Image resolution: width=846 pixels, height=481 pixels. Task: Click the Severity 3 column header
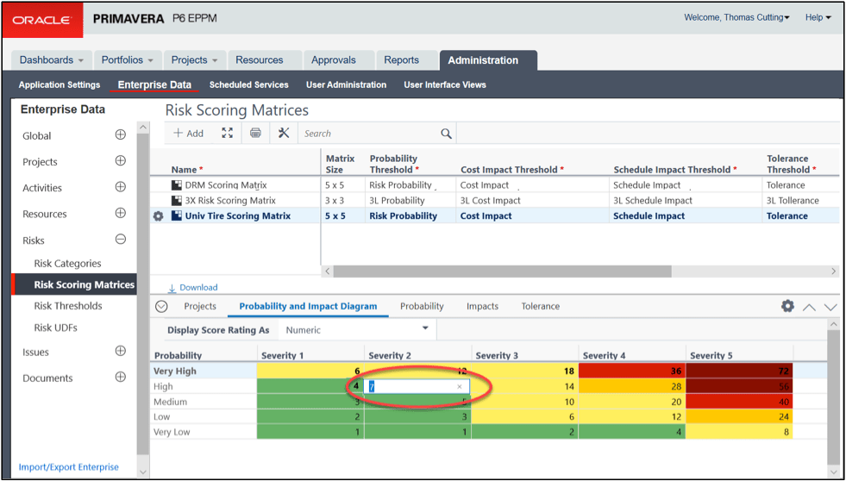[497, 356]
